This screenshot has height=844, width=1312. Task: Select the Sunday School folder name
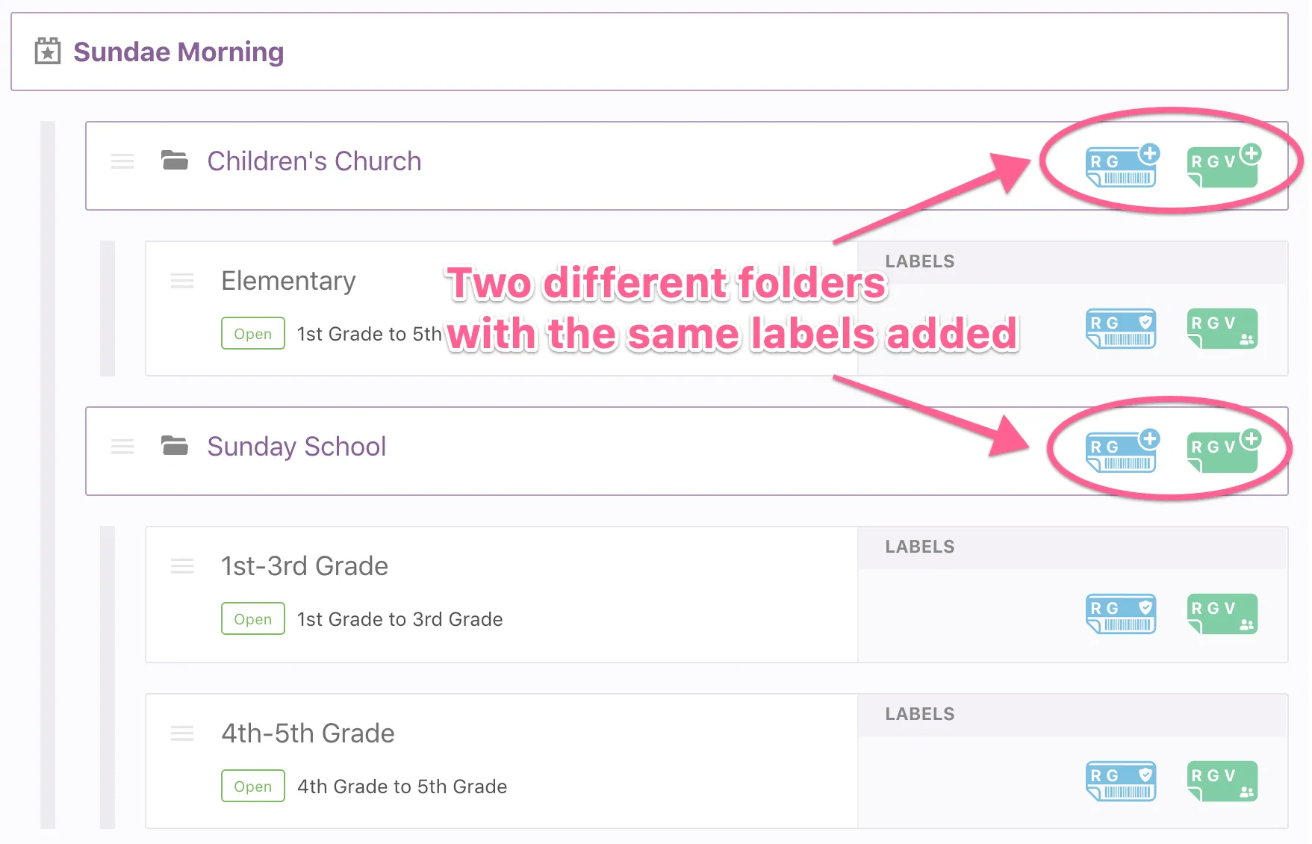[x=296, y=447]
